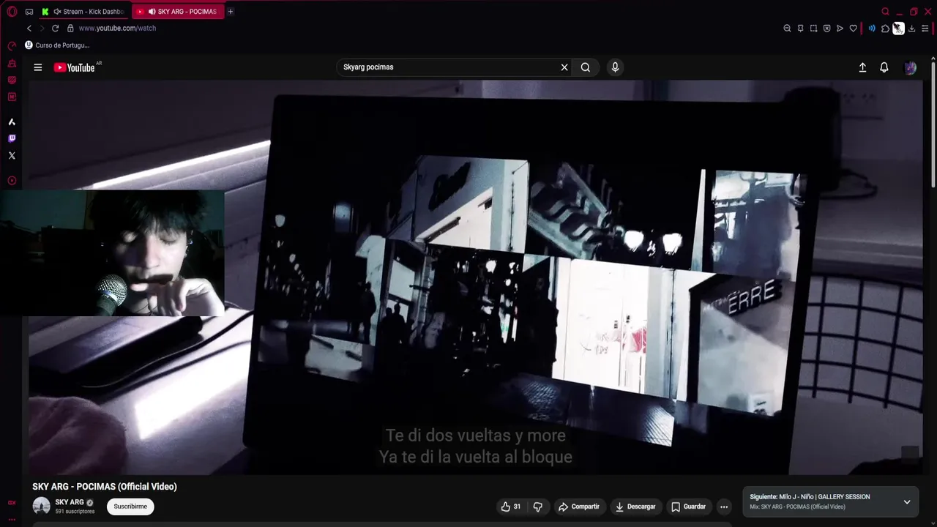The height and width of the screenshot is (527, 937).
Task: Open the My Flow send arrow icon
Action: click(840, 29)
